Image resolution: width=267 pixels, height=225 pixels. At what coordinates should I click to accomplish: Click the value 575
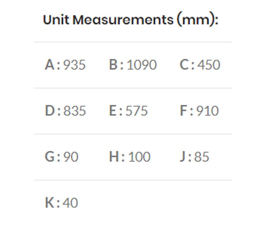coord(137,111)
